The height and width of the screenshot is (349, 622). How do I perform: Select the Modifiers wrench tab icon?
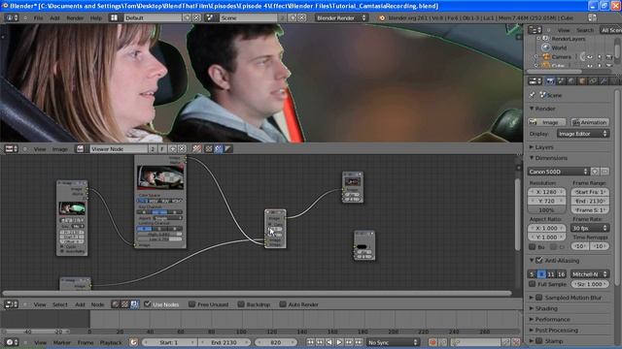coord(604,81)
